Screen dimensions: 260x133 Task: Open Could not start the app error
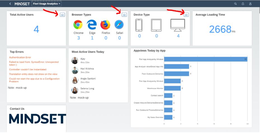[34, 80]
